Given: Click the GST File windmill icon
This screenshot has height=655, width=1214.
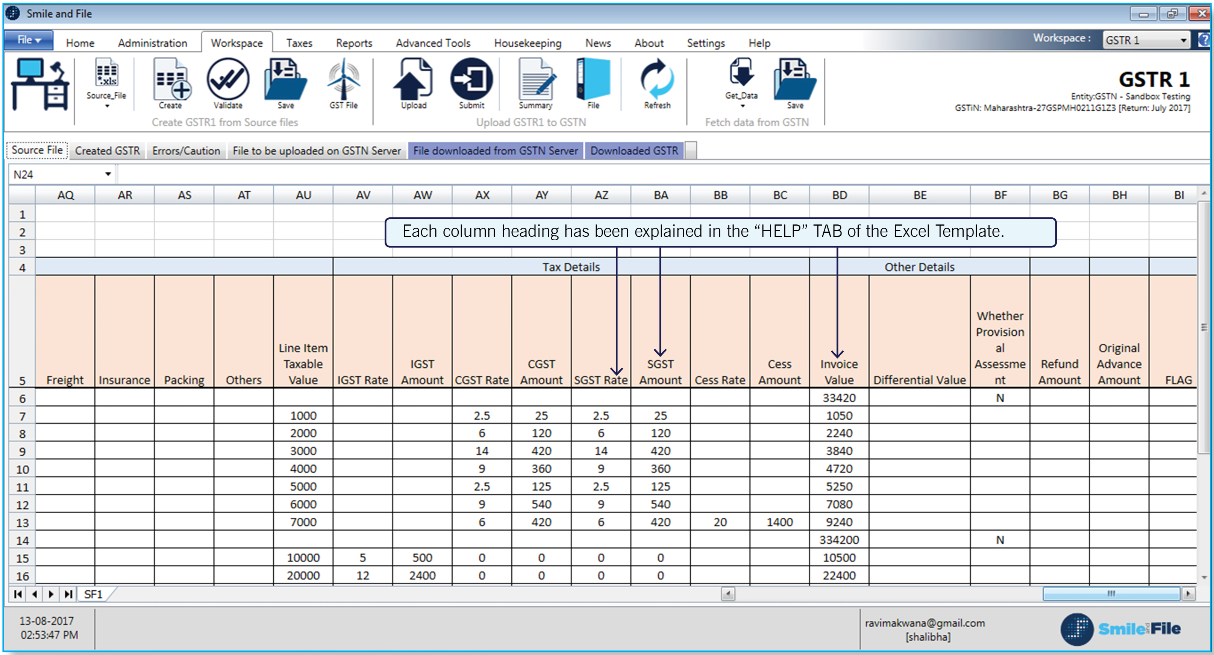Looking at the screenshot, I should pos(344,79).
